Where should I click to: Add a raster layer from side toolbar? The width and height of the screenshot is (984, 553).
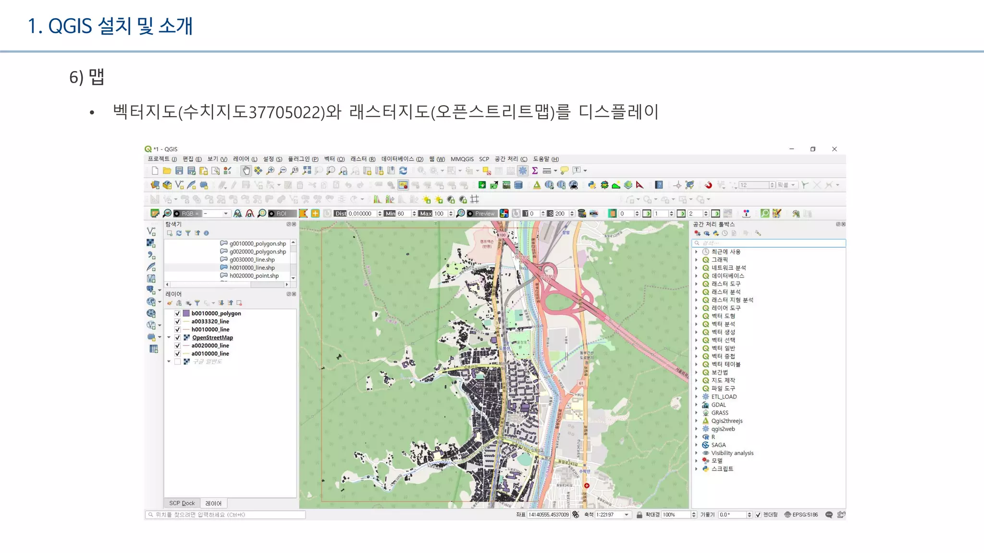click(x=151, y=243)
